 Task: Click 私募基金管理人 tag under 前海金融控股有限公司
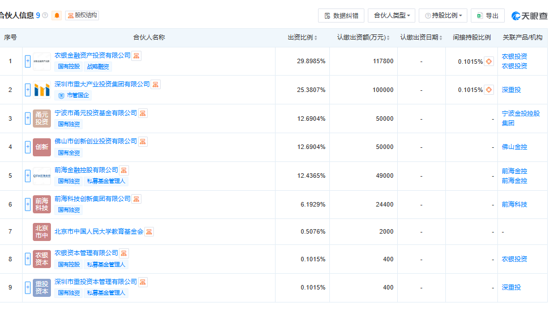(106, 181)
